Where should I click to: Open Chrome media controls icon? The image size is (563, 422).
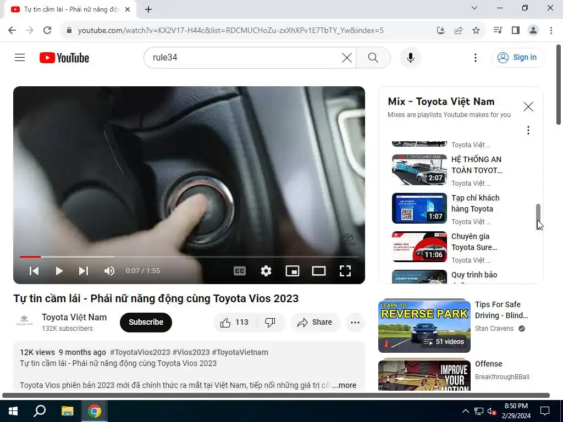498,30
